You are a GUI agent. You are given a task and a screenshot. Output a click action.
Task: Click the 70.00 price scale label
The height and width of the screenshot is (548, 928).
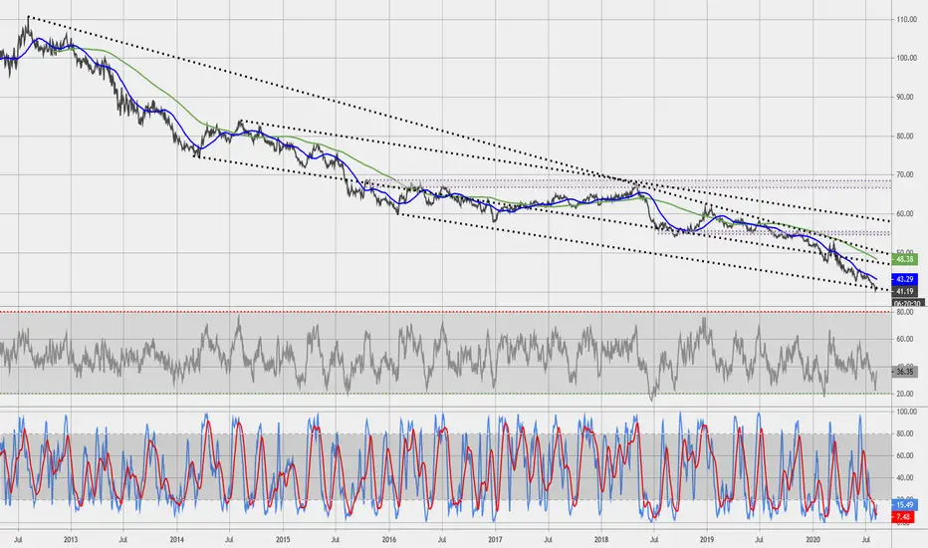tap(905, 174)
